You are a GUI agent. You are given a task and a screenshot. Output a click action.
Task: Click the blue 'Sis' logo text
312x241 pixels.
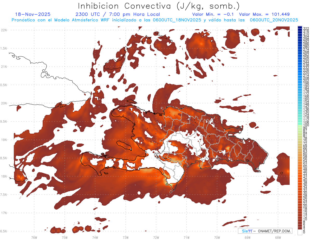pos(245,231)
